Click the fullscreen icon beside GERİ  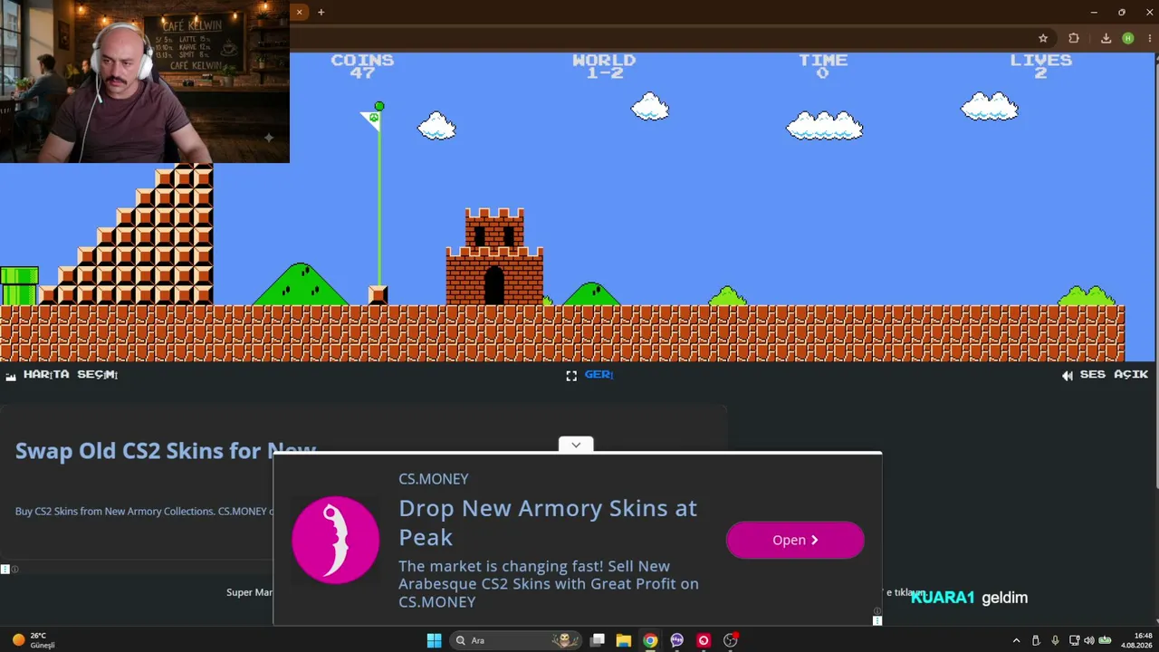(x=571, y=375)
